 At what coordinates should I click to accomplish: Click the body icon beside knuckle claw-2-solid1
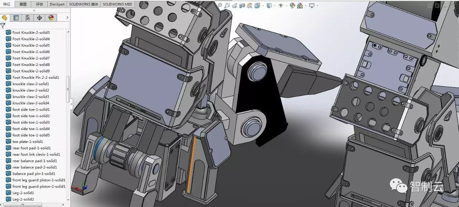tap(9, 83)
